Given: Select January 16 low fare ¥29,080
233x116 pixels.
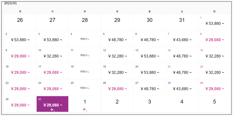Looking at the screenshot, I should coord(20,73).
